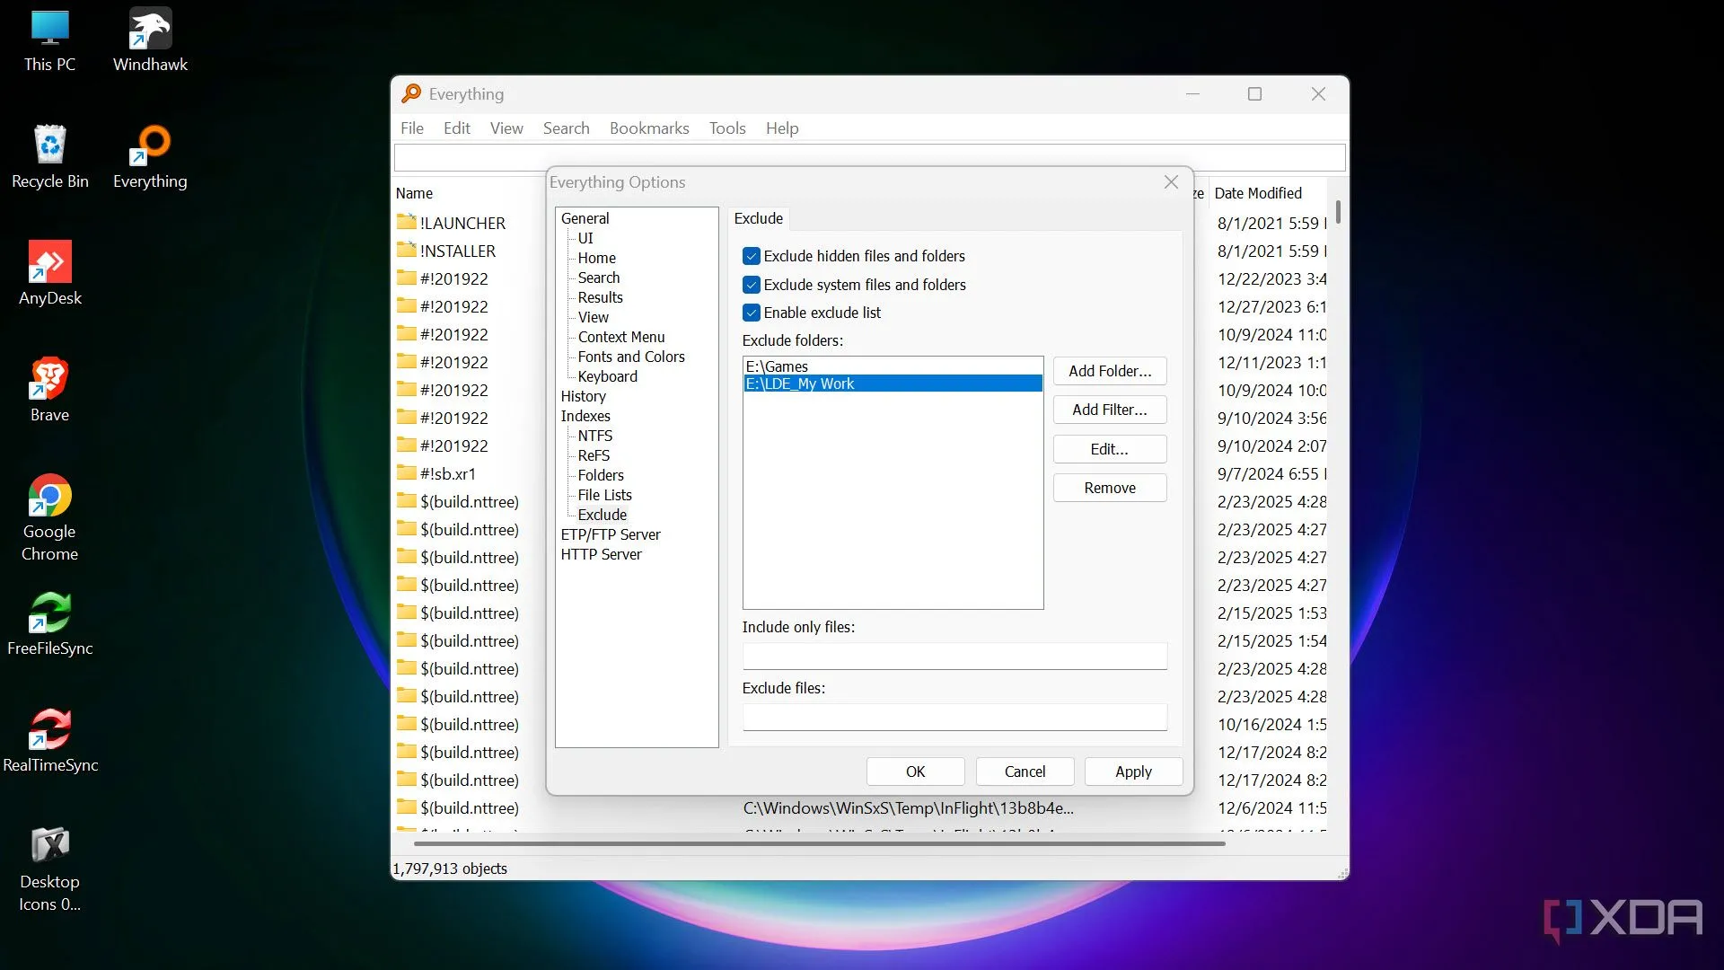Open Desktop Icons file on desktop
The width and height of the screenshot is (1724, 970).
(x=49, y=869)
